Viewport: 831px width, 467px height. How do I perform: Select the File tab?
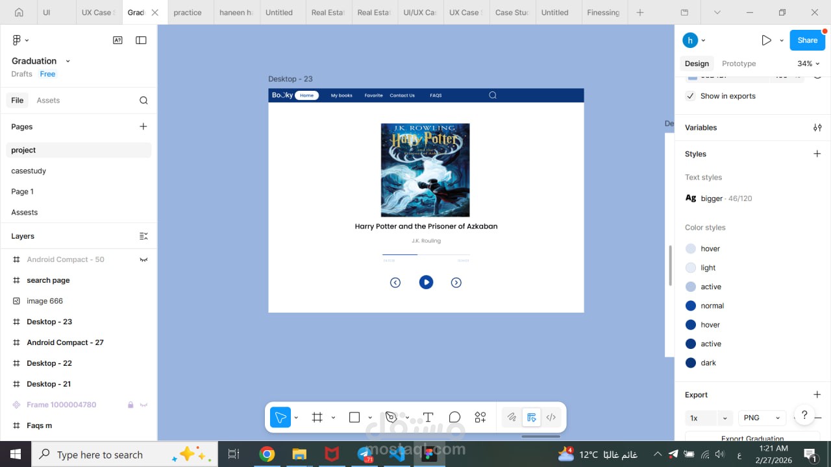pyautogui.click(x=18, y=101)
